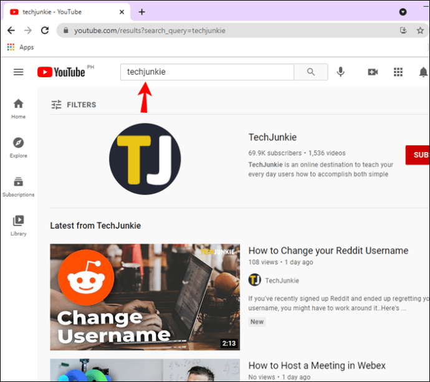This screenshot has height=382, width=430.
Task: Play the Change Username Reddit video thumbnail
Action: click(x=145, y=297)
